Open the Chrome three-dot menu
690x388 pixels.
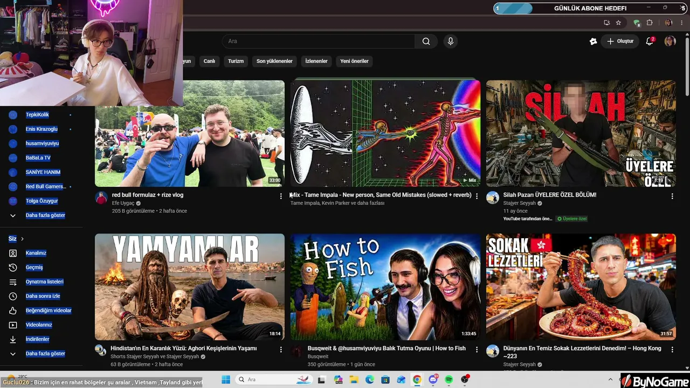point(682,23)
